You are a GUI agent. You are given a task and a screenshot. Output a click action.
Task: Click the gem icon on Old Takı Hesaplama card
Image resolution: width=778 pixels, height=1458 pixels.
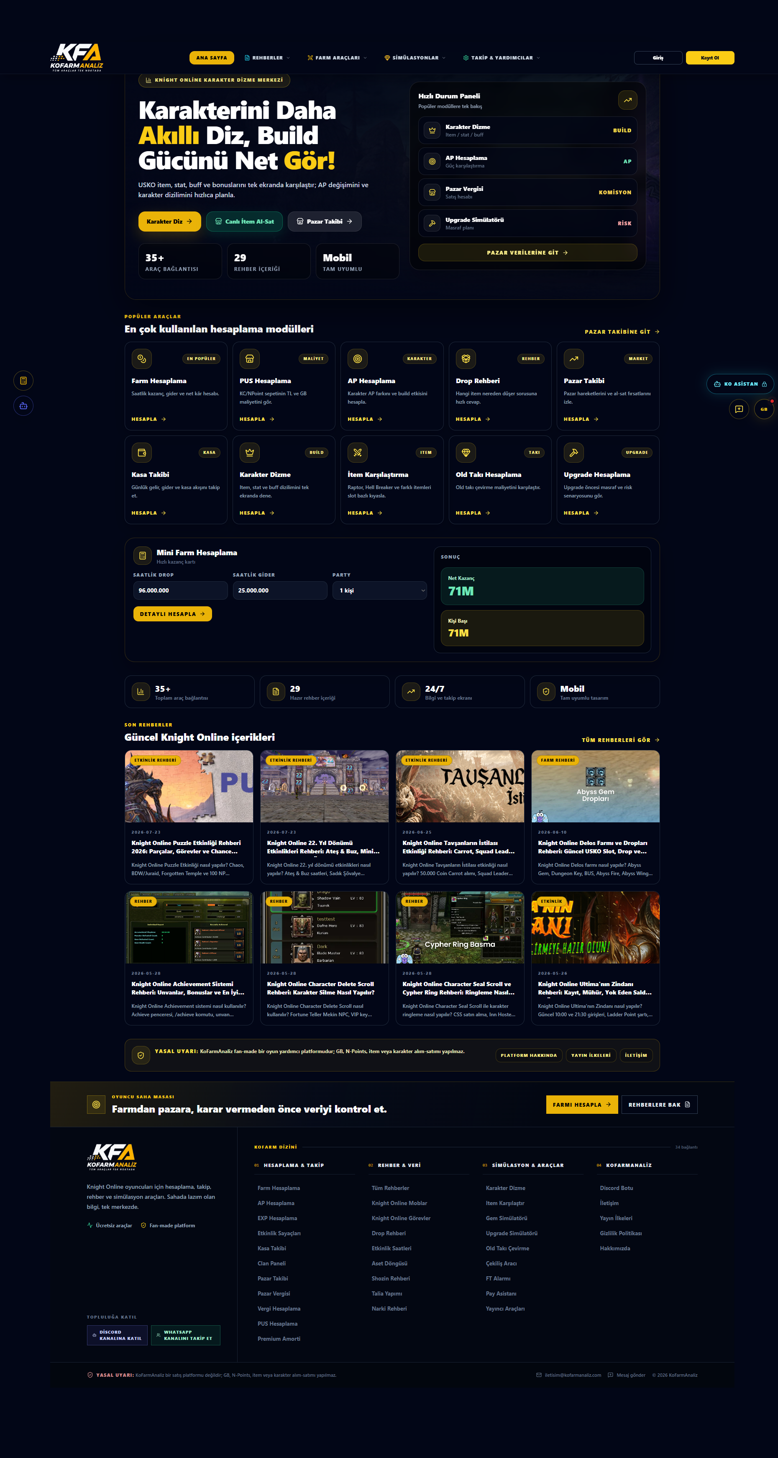point(465,452)
